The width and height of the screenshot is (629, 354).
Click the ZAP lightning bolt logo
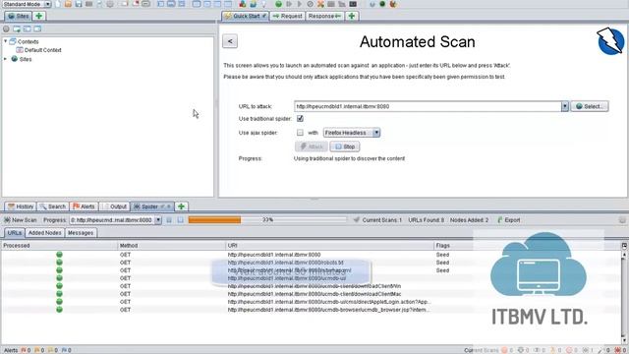[610, 41]
